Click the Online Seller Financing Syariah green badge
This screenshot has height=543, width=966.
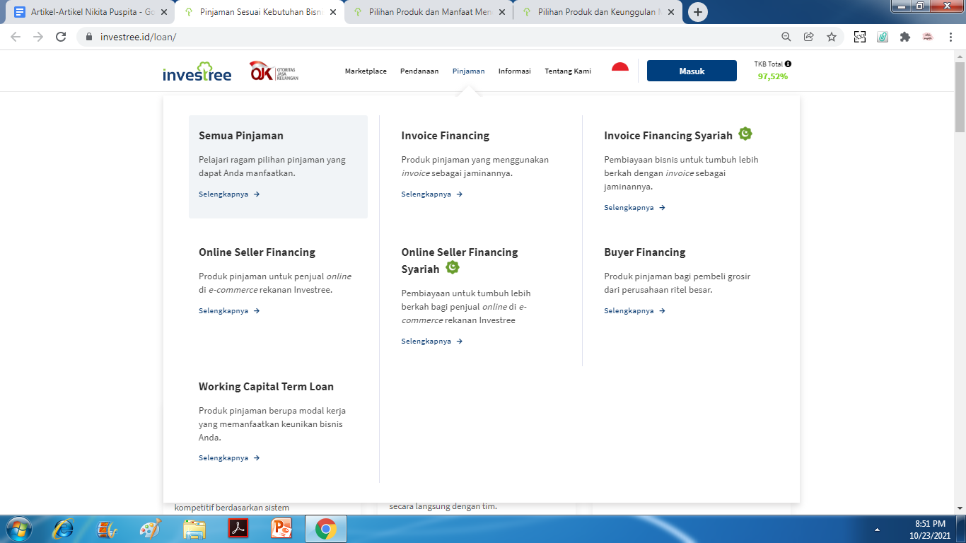[453, 267]
